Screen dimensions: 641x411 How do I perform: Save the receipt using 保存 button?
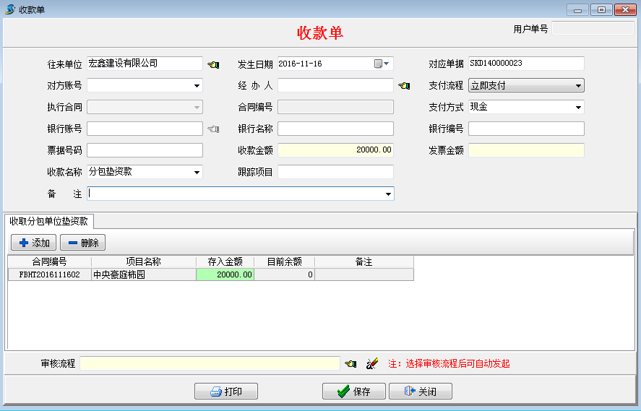pos(353,391)
